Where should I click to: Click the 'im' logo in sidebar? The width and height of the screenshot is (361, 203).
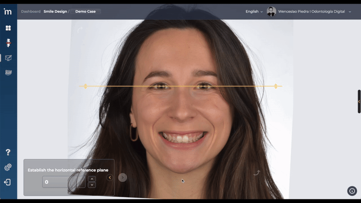pos(8,11)
